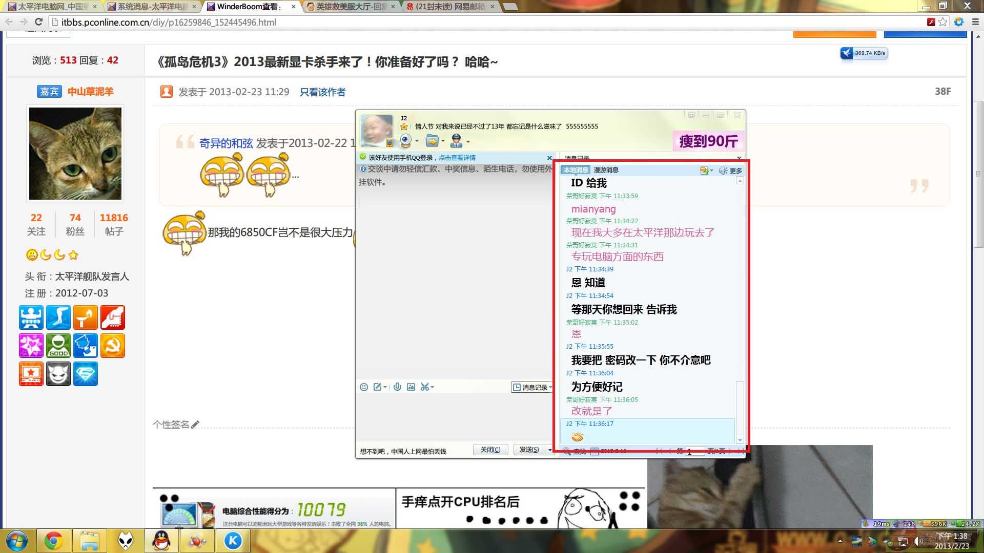Click the send file folder icon
This screenshot has width=984, height=553.
[x=432, y=140]
